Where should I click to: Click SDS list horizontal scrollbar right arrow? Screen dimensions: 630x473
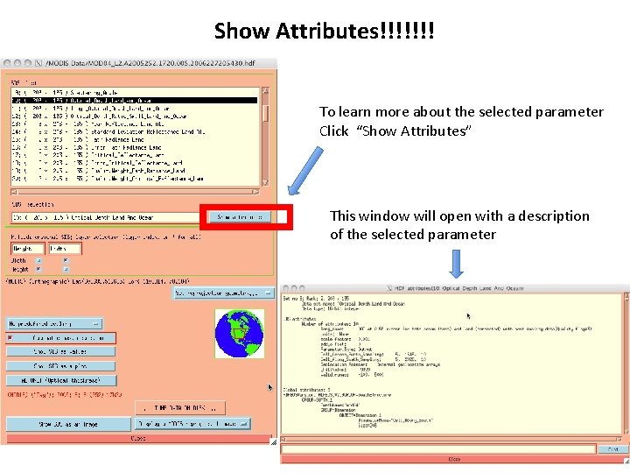255,192
